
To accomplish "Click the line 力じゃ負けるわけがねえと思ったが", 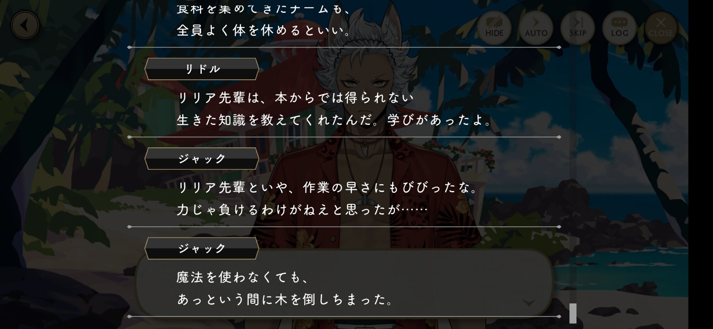I will 302,209.
